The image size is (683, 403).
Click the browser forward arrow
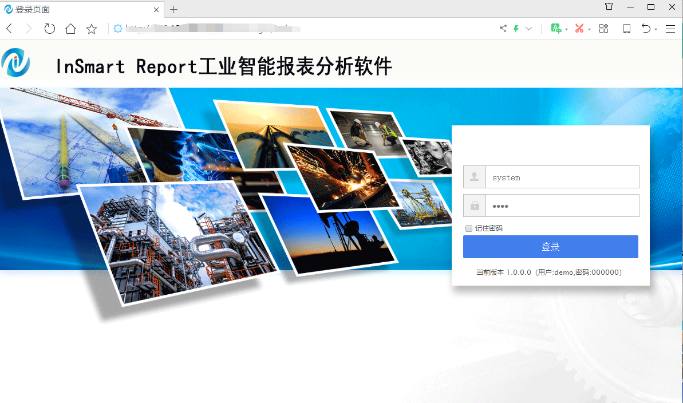[x=29, y=29]
